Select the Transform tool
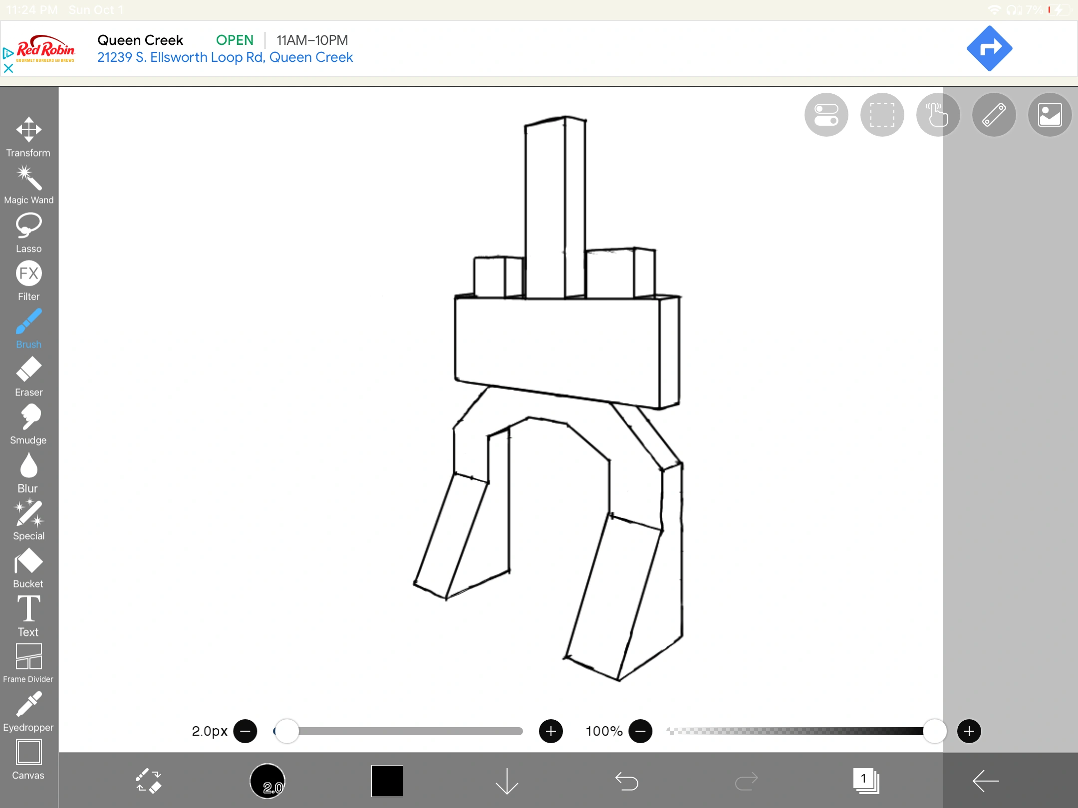 [28, 137]
